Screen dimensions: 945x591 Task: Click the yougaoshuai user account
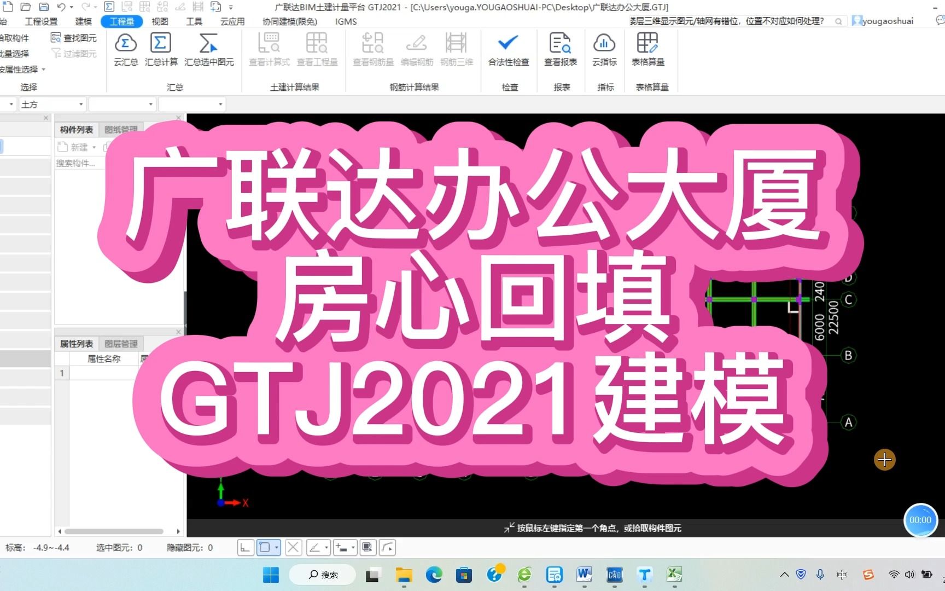882,21
